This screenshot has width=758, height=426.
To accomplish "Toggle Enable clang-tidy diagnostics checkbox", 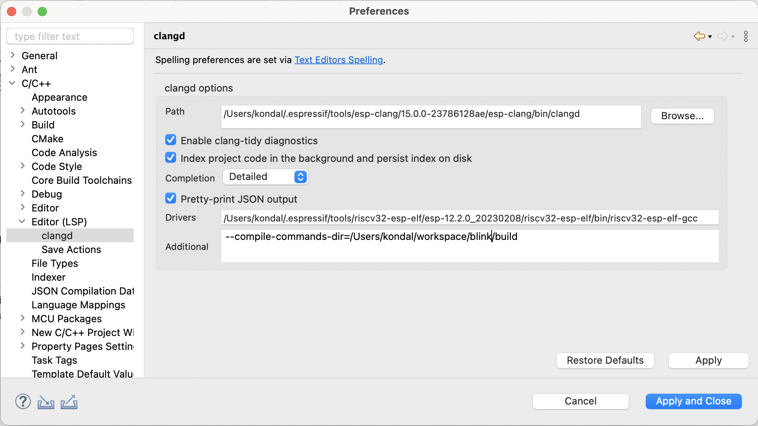I will pos(171,141).
